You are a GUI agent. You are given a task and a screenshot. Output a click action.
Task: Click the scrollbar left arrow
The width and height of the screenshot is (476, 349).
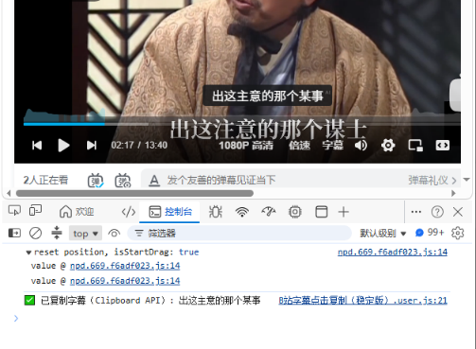tap(9, 193)
